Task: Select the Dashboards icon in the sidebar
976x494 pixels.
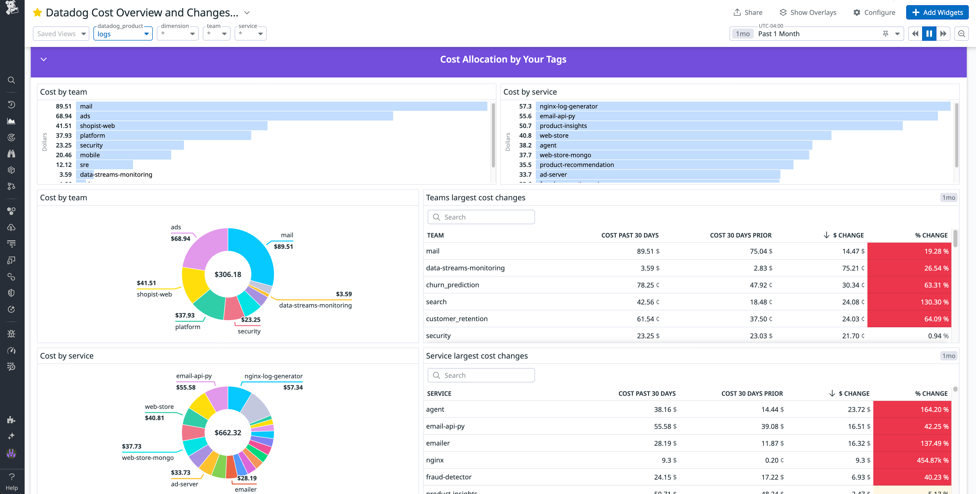Action: coord(11,121)
